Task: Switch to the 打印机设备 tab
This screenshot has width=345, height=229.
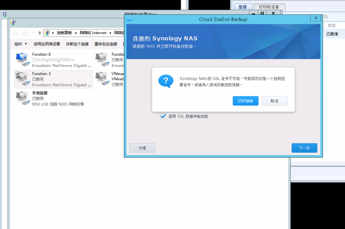Action: coord(269,7)
